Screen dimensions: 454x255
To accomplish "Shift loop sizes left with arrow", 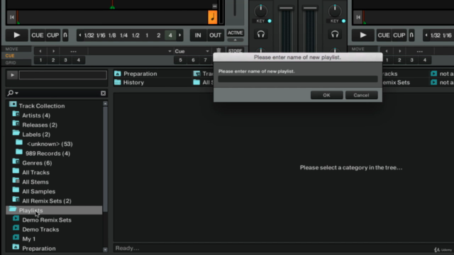I will pos(80,35).
